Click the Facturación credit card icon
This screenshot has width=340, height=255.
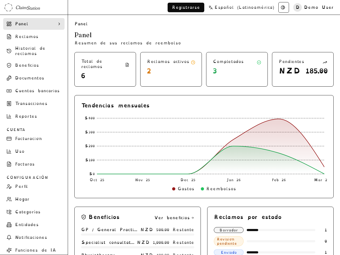(9, 139)
